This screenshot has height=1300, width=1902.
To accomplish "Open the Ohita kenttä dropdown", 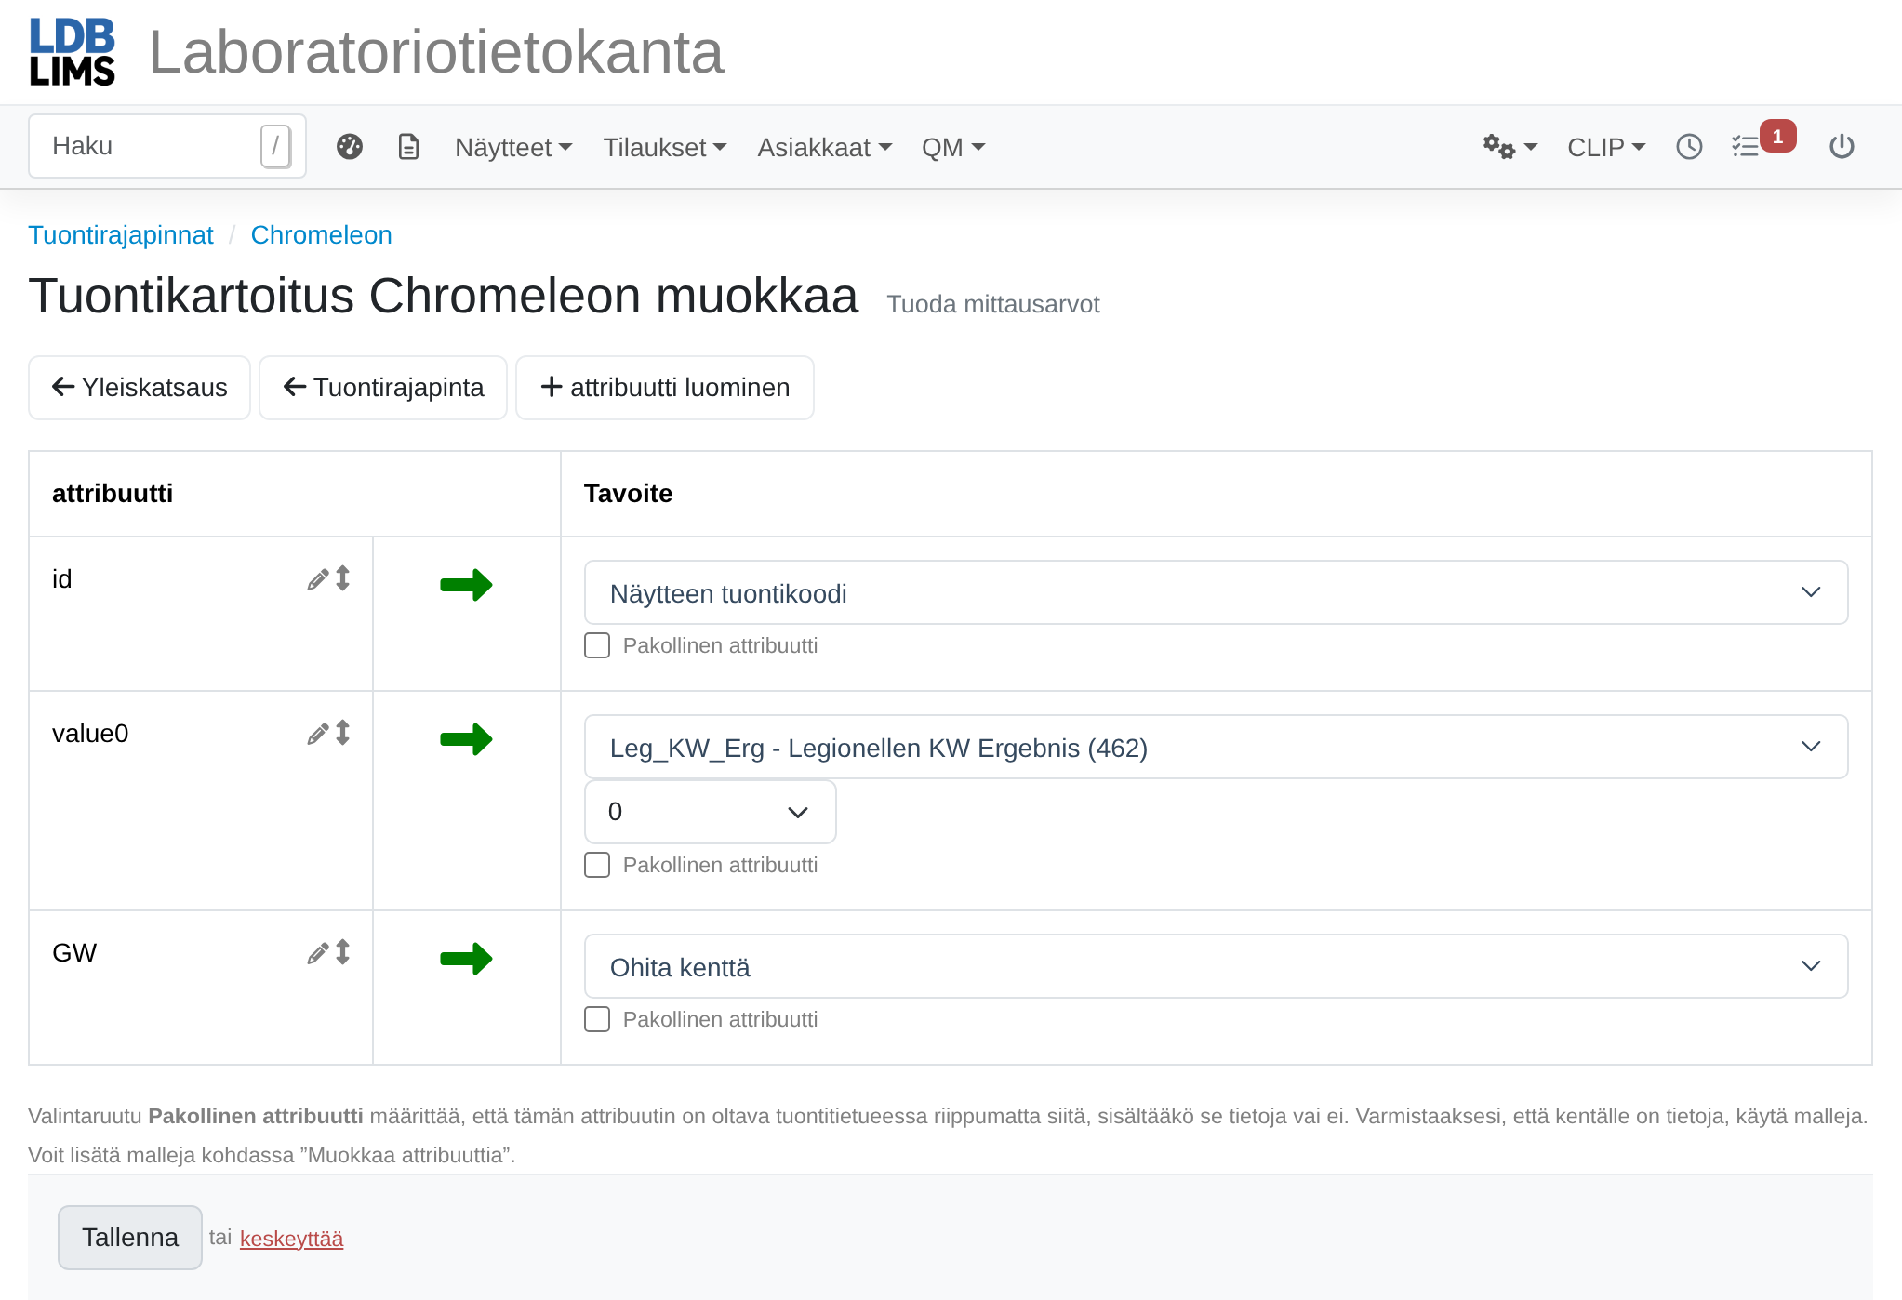I will pyautogui.click(x=1216, y=966).
